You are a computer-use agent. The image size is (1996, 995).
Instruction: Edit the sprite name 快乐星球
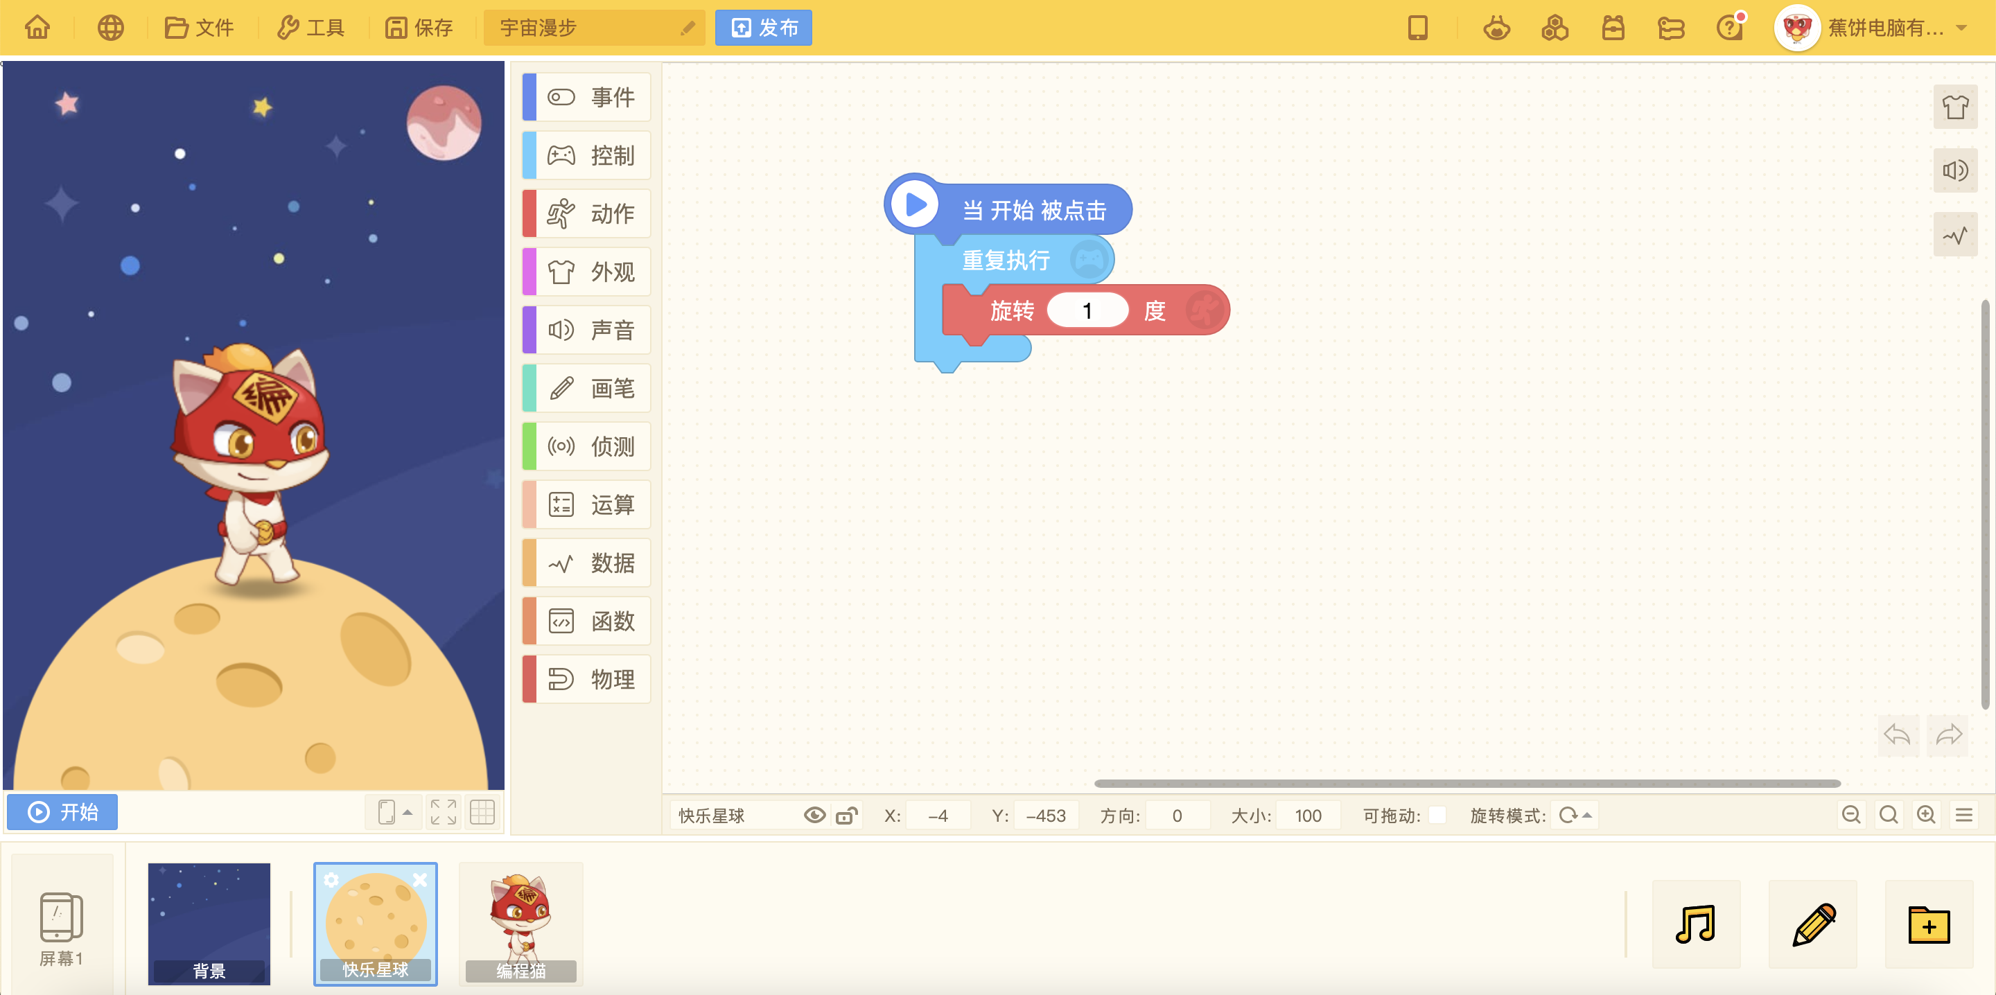tap(734, 816)
